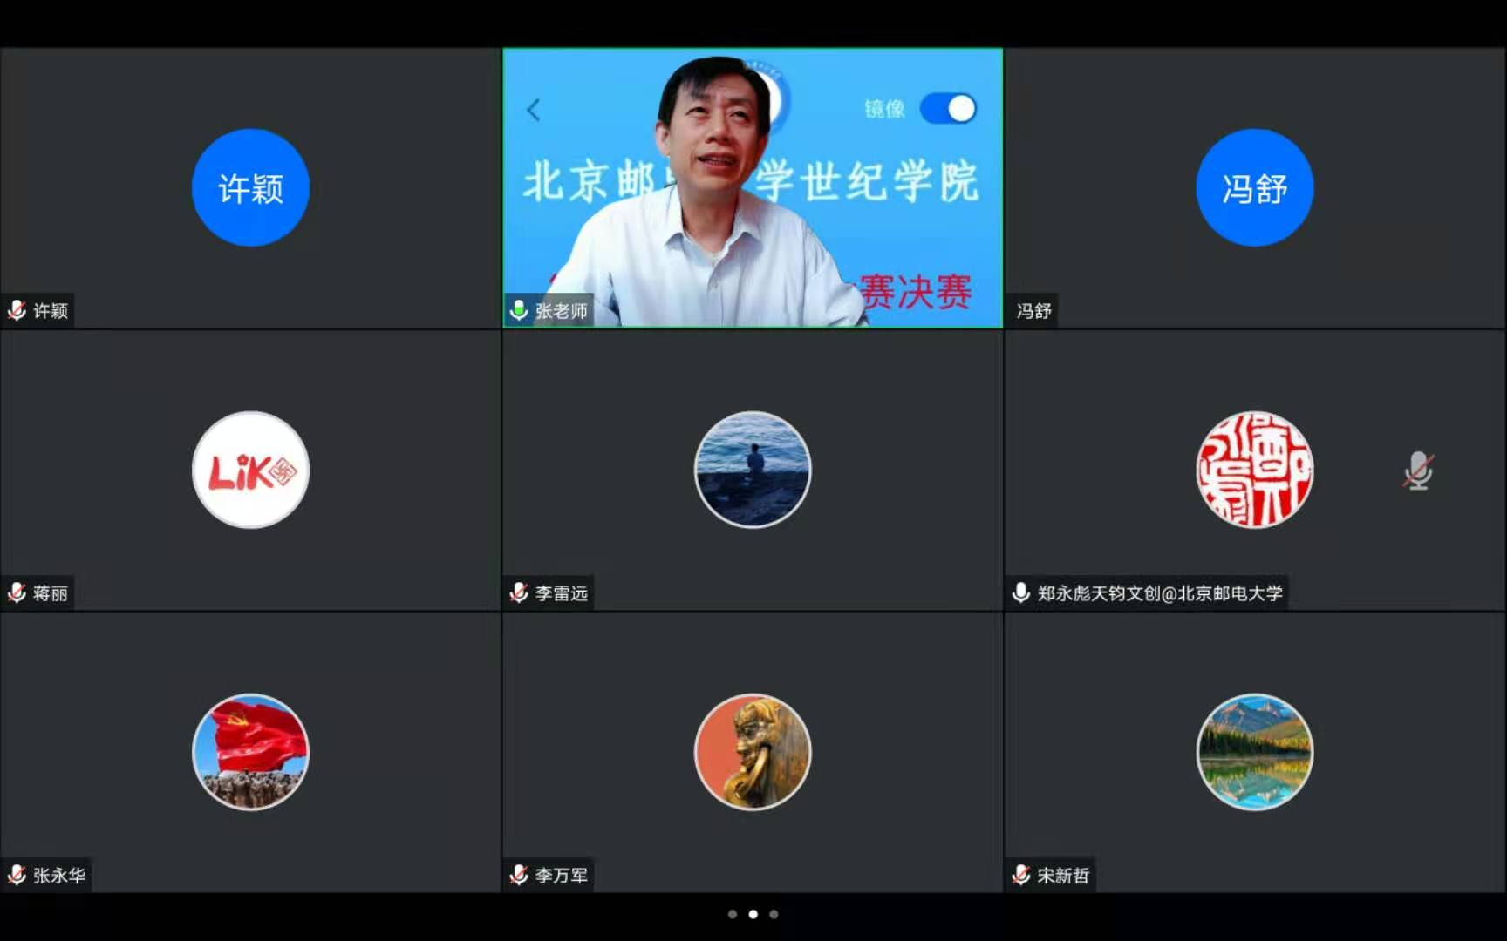
Task: Go to first page indicator dot
Action: coord(733,914)
